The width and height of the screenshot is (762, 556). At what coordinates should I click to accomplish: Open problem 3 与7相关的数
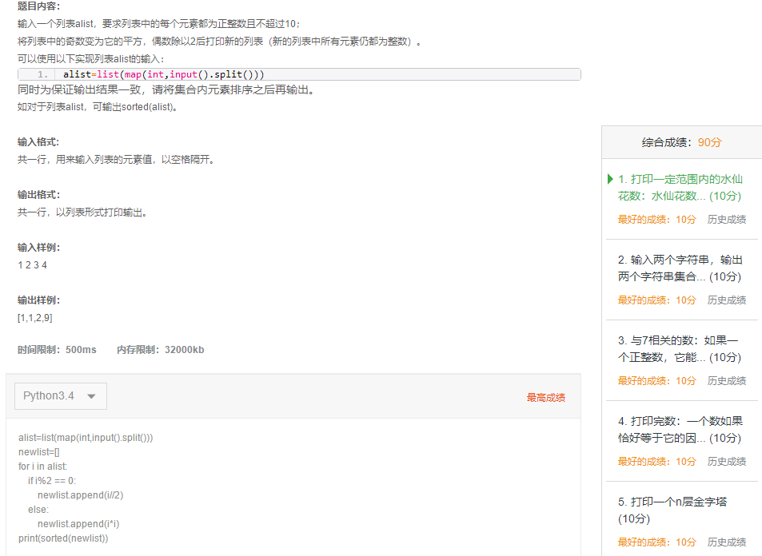click(x=680, y=348)
